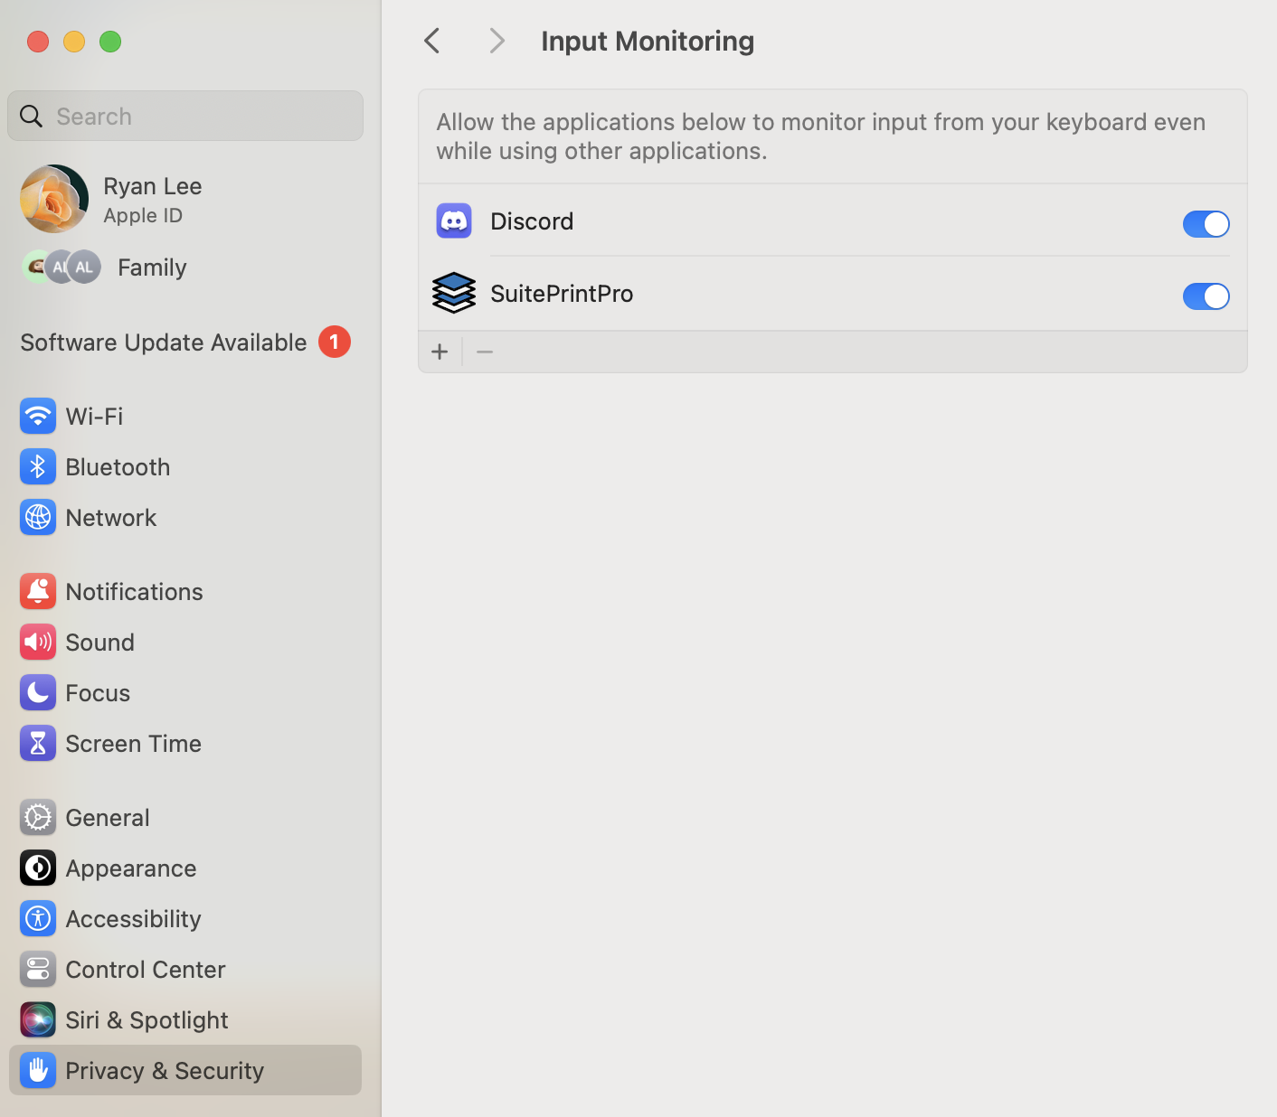Add an application with plus button

[440, 352]
